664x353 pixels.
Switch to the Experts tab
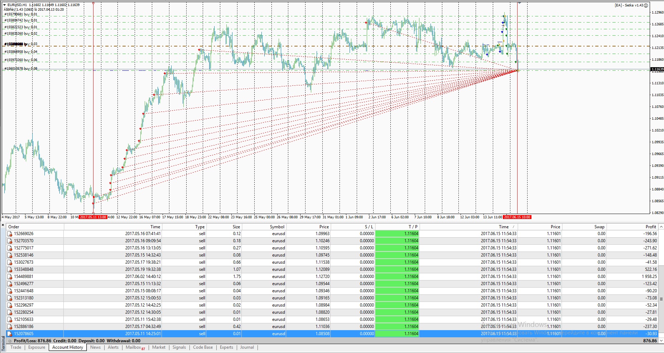click(x=226, y=347)
